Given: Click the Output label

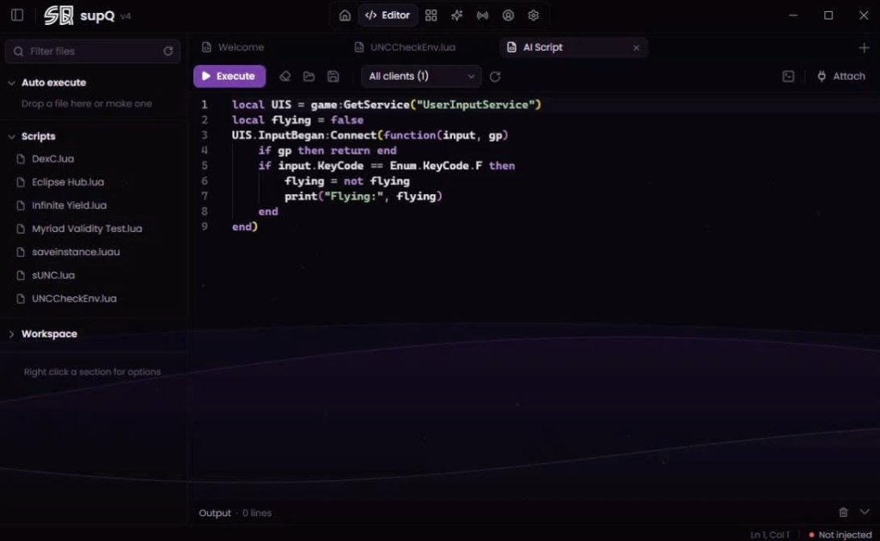Looking at the screenshot, I should (214, 513).
